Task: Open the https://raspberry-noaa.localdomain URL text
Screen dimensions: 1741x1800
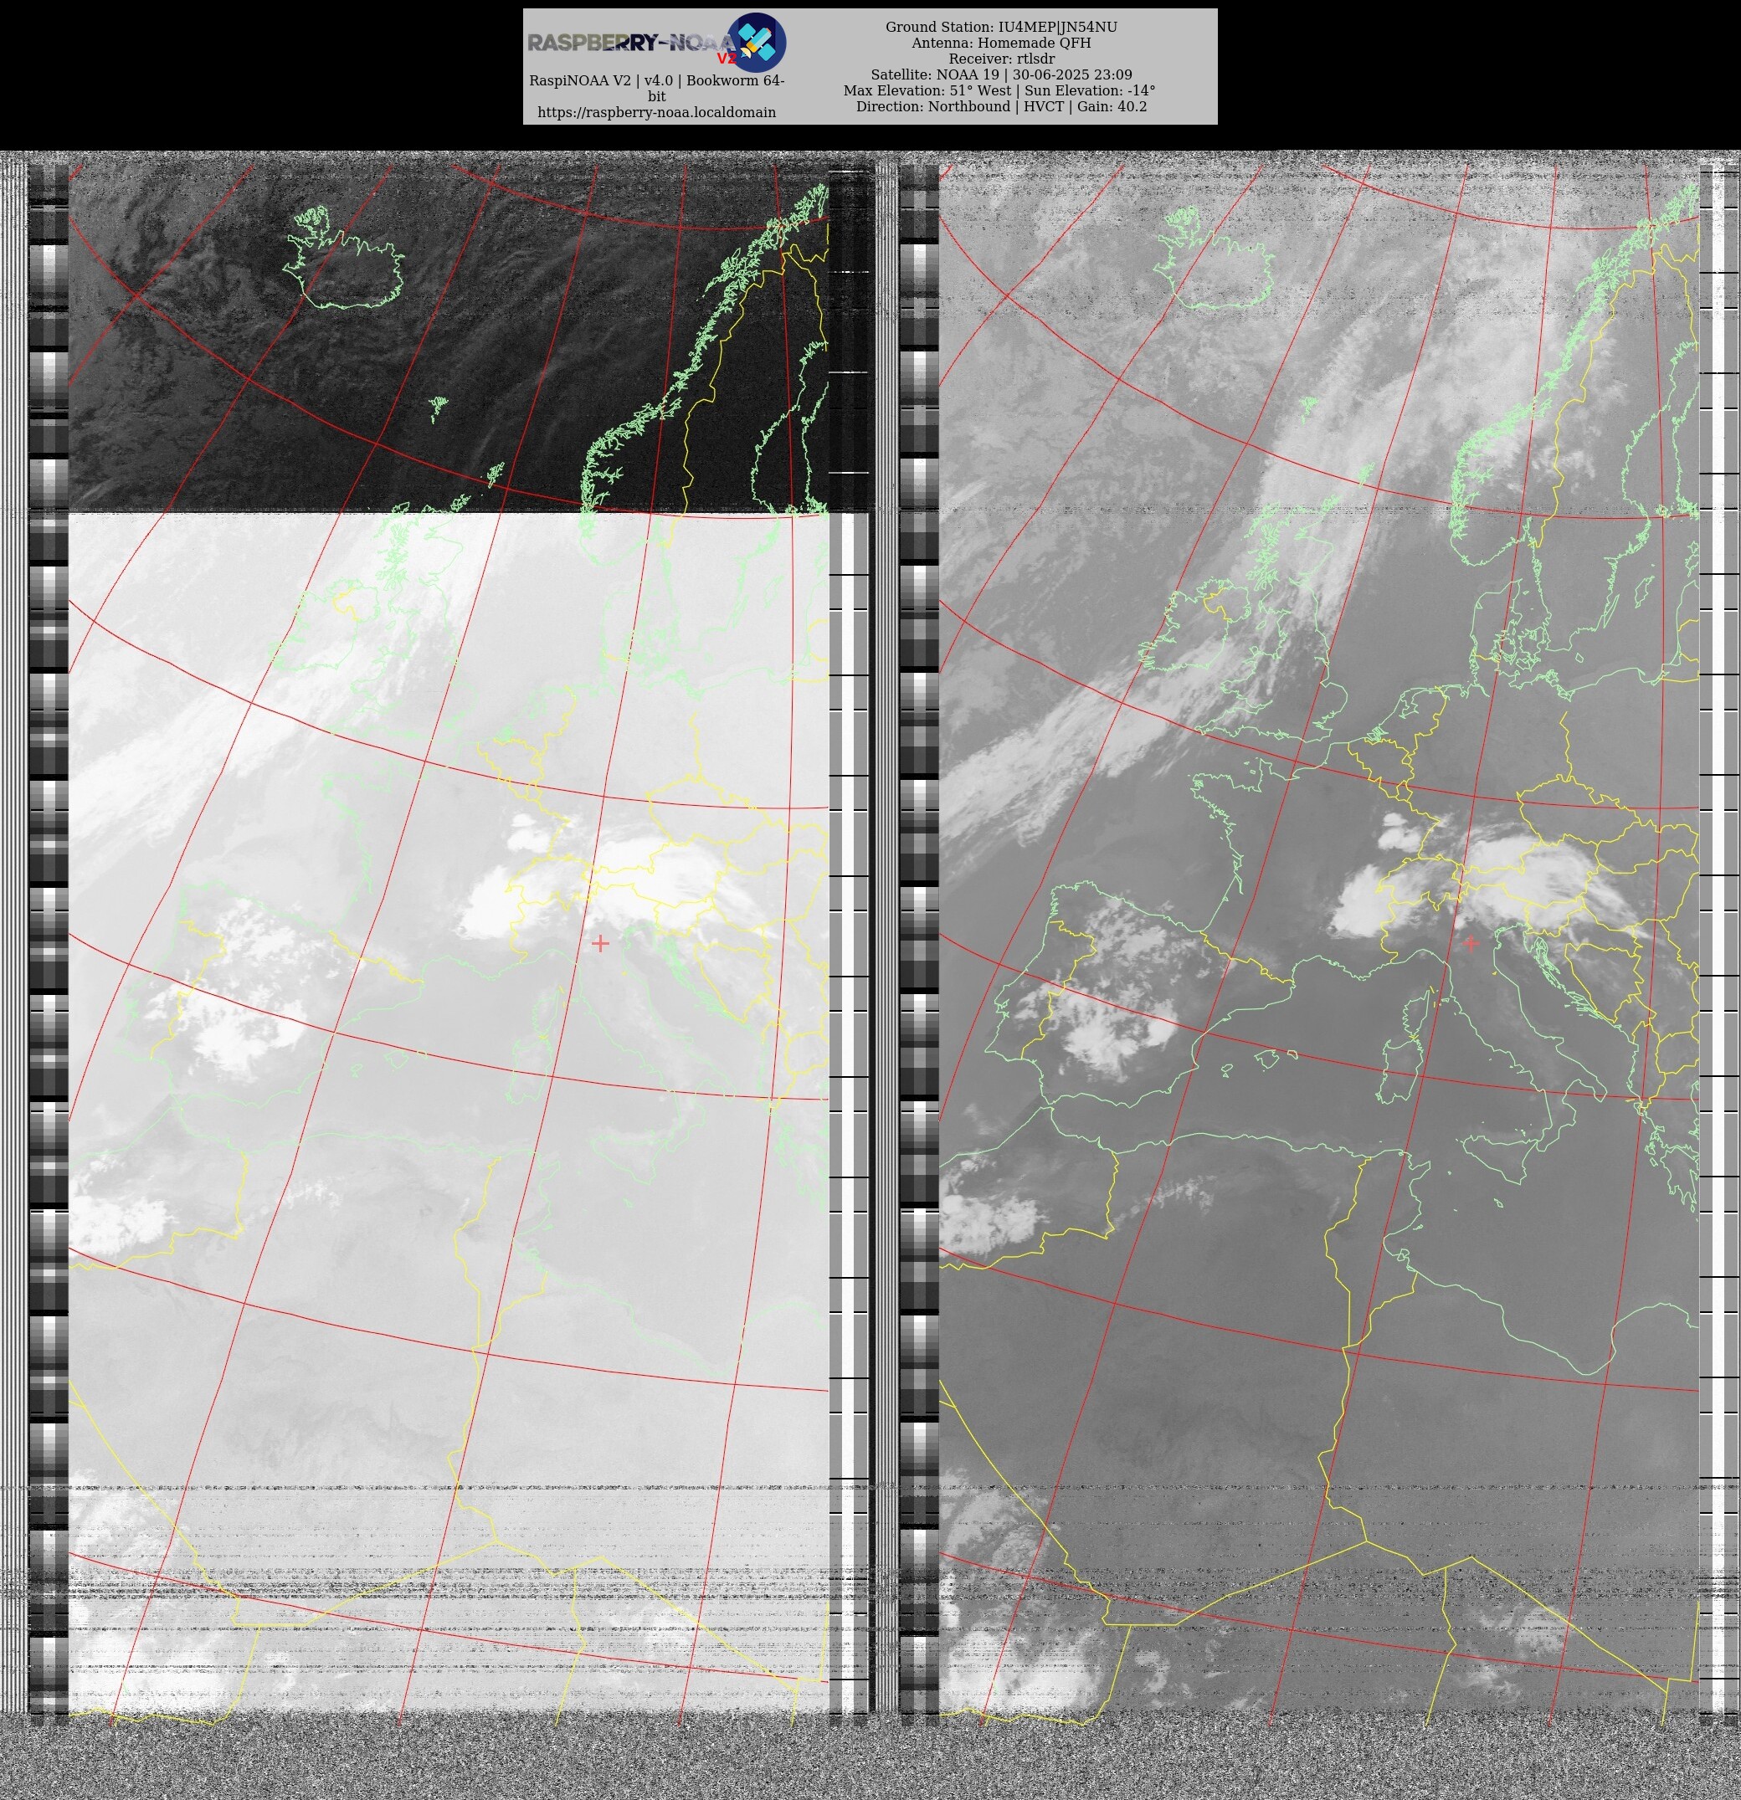Action: tap(656, 112)
